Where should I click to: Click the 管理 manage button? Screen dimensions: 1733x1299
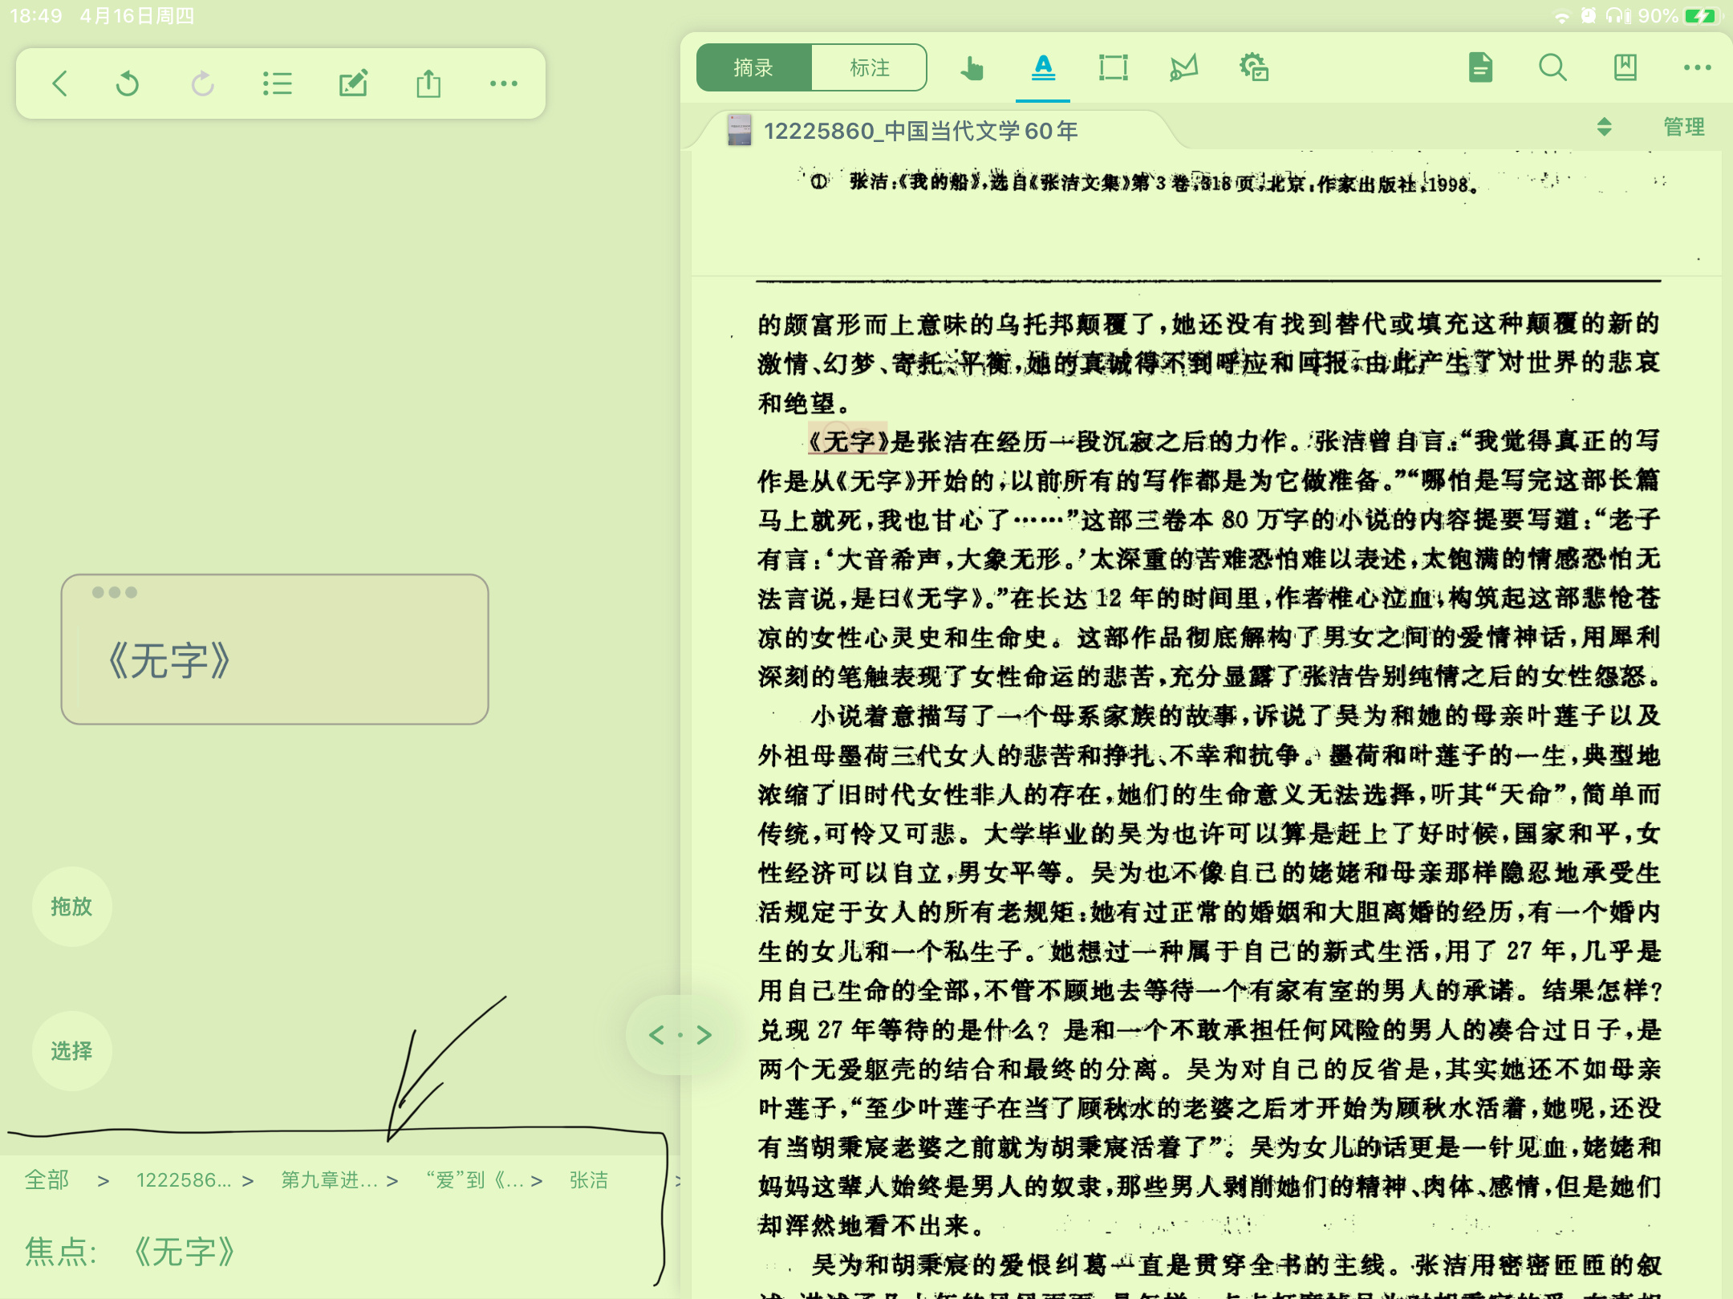[1683, 127]
